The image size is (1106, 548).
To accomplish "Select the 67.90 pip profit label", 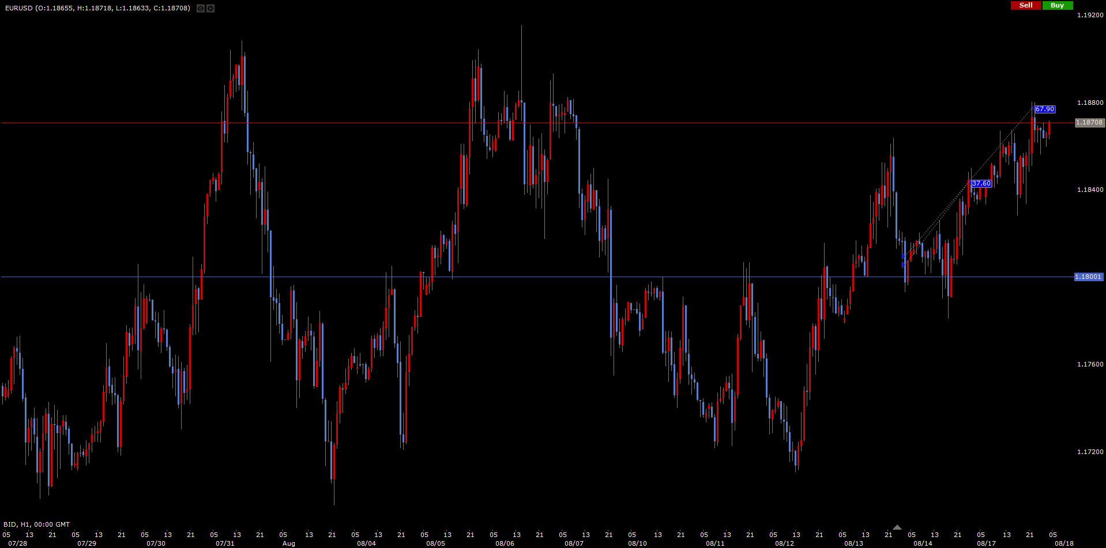I will pos(1044,109).
